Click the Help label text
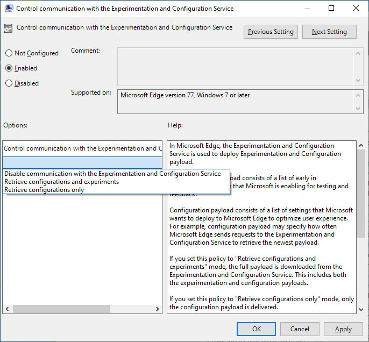The height and width of the screenshot is (342, 369). (175, 125)
